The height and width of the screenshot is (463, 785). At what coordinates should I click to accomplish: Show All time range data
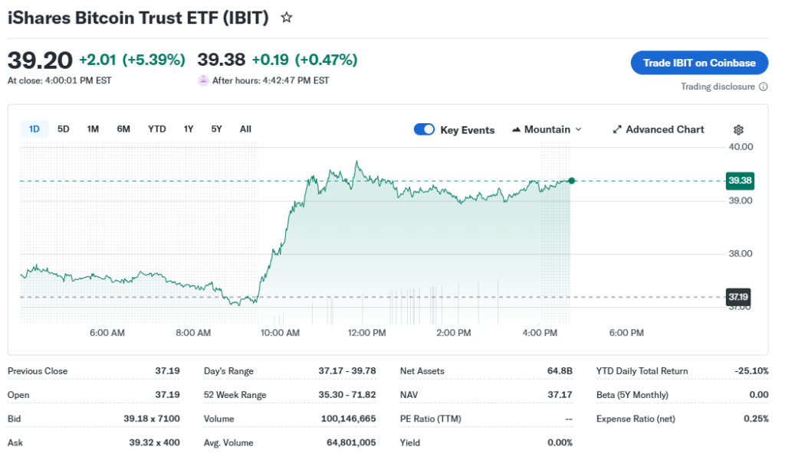[245, 129]
